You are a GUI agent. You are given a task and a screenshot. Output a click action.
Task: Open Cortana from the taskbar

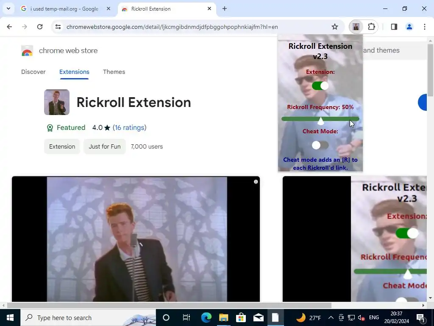(166, 318)
